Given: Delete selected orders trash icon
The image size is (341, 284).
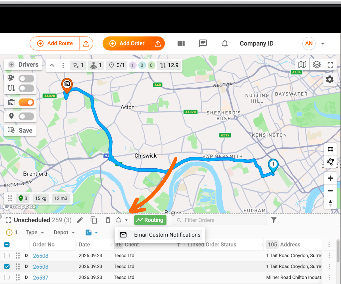Looking at the screenshot, I should coord(108,220).
